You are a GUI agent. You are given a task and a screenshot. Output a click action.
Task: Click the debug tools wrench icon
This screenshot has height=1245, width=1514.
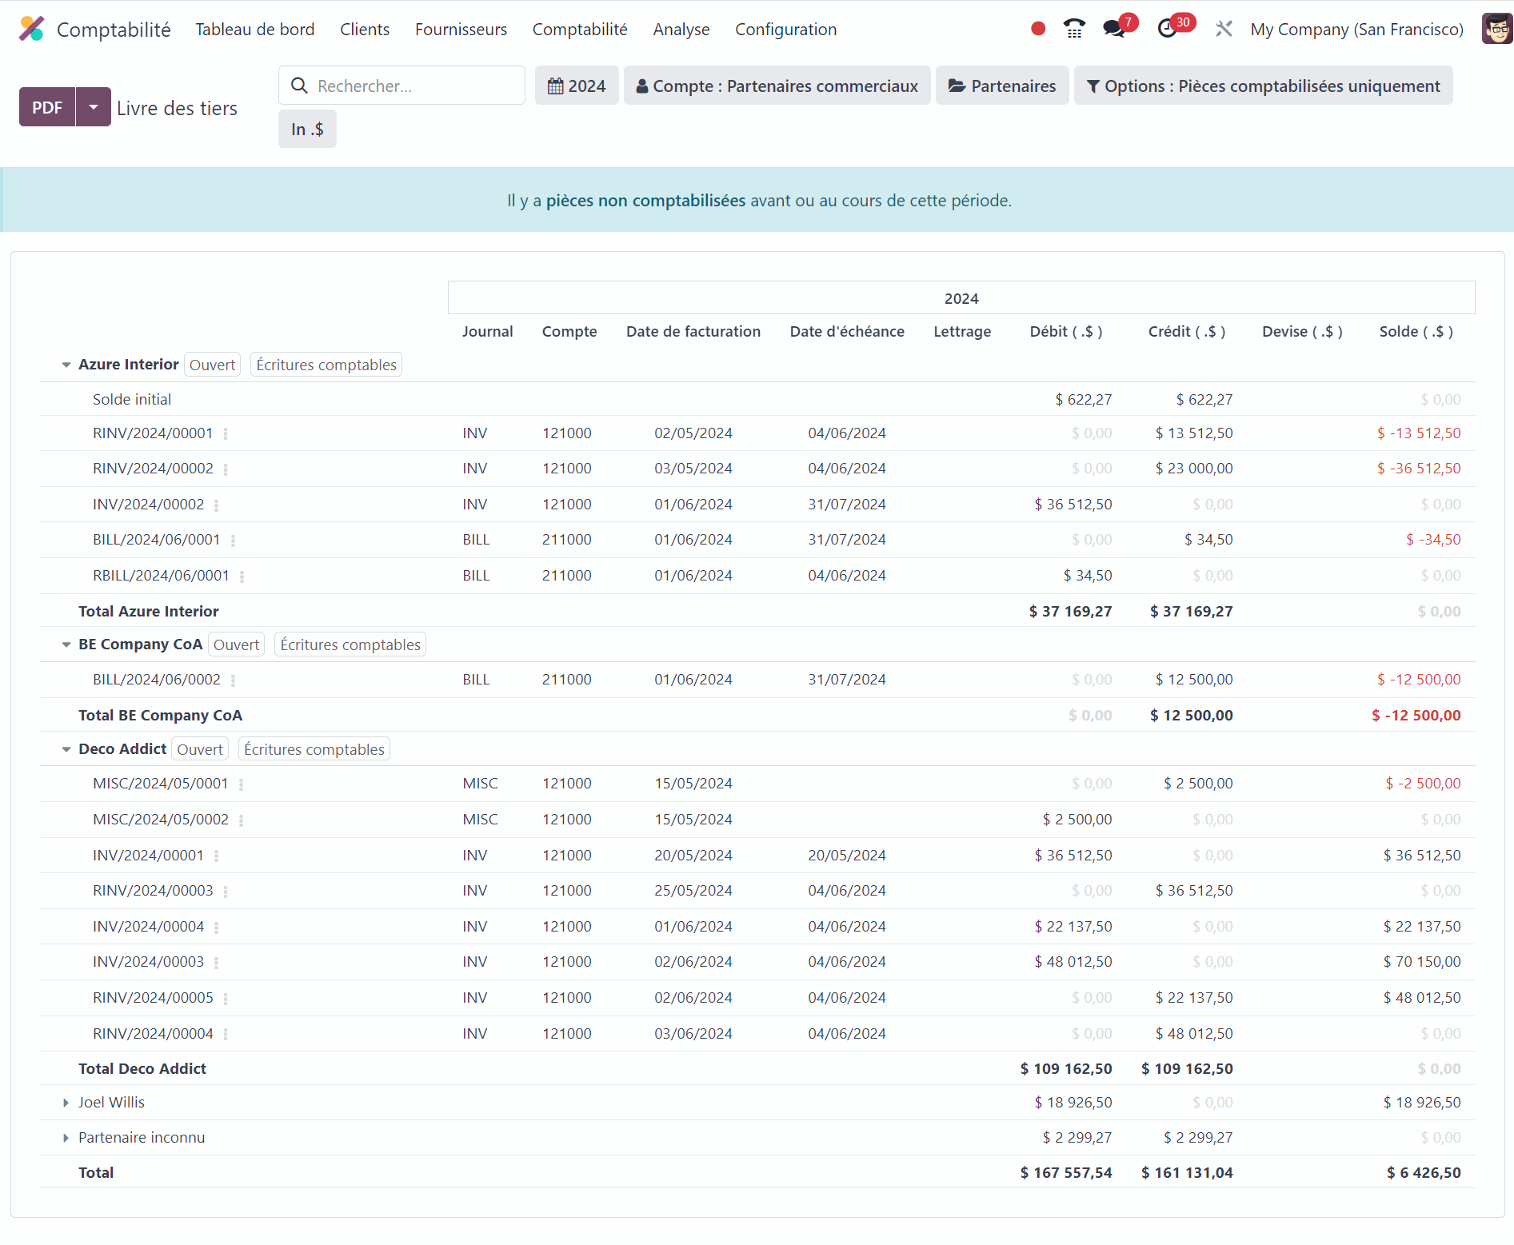tap(1224, 30)
